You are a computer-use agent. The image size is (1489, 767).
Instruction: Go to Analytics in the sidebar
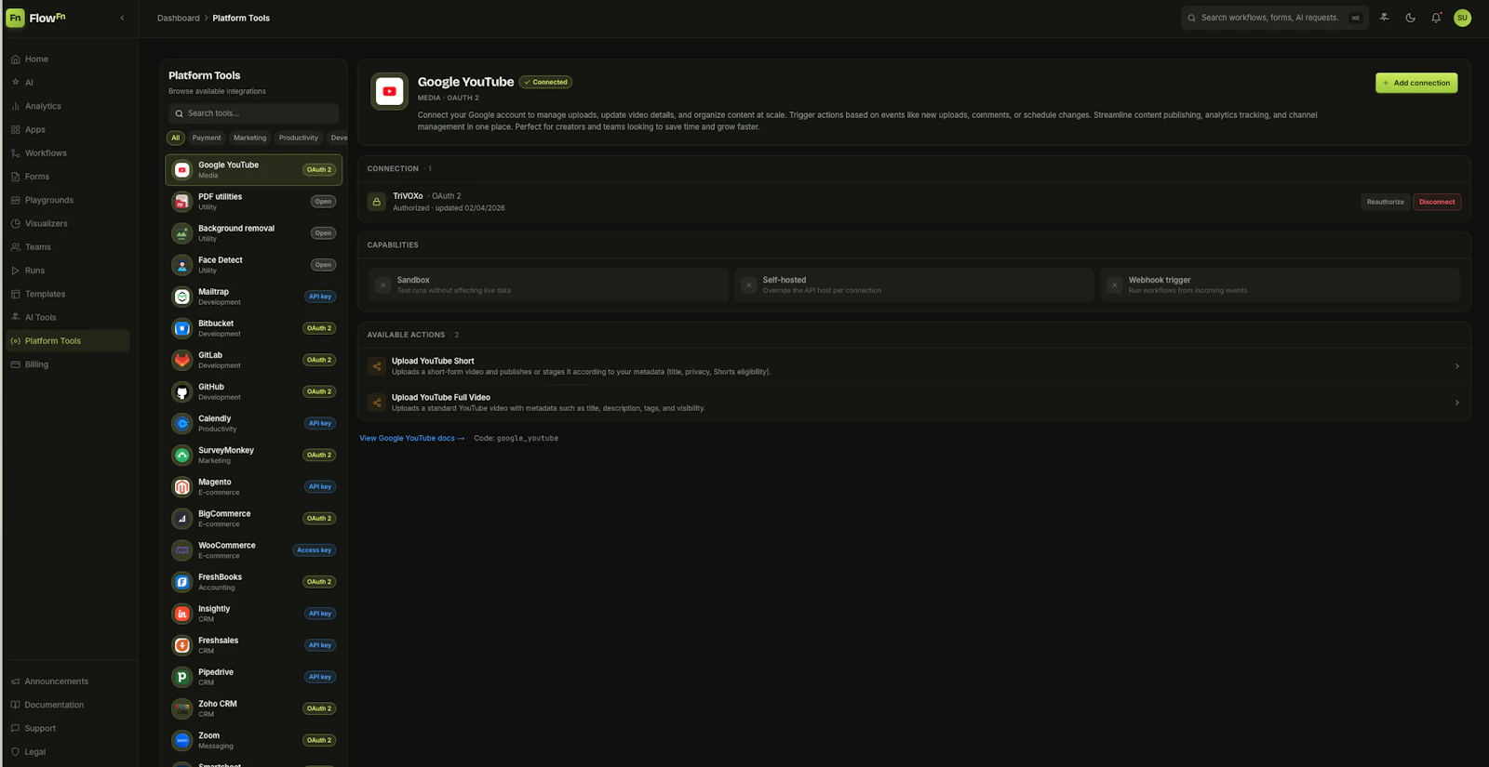[x=67, y=106]
